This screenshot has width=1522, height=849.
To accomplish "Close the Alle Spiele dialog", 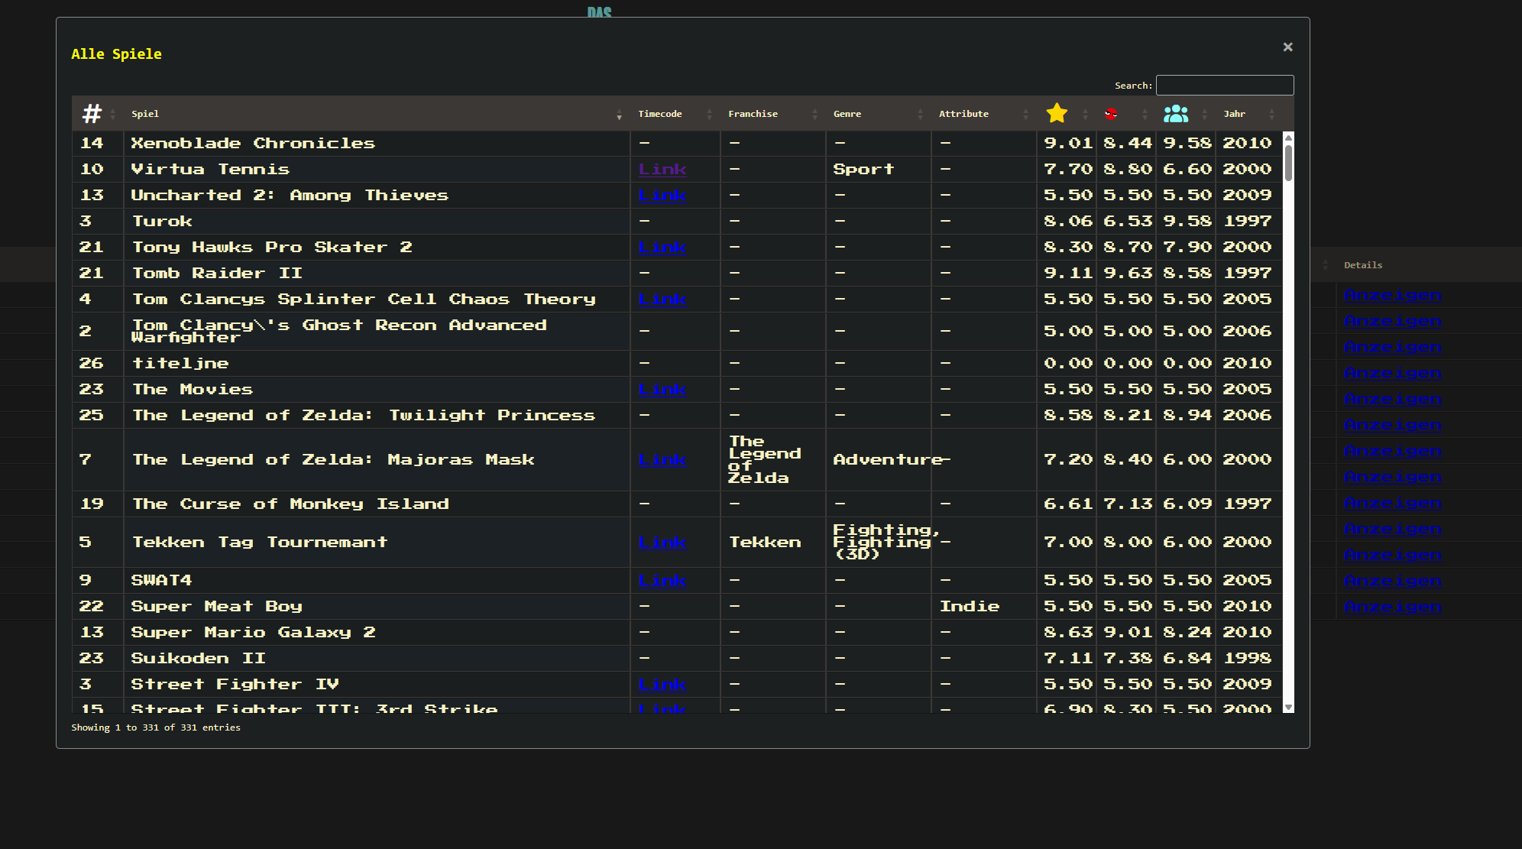I will (1287, 47).
